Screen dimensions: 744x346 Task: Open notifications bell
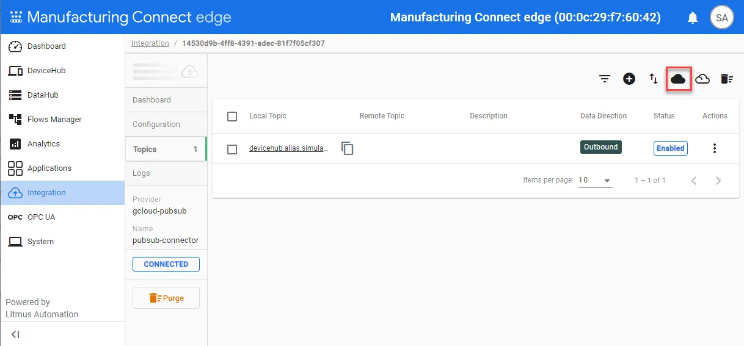pos(693,18)
